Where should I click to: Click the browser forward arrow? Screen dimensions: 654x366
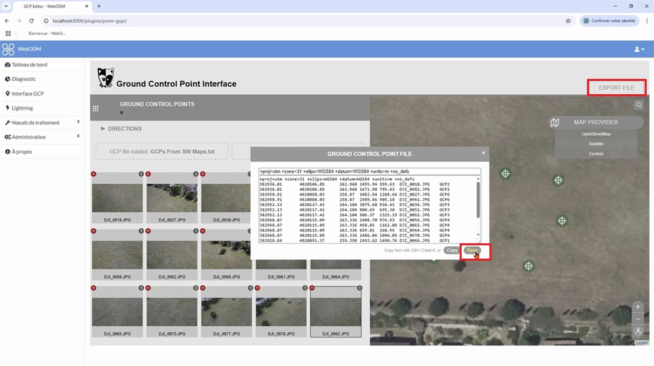[19, 21]
